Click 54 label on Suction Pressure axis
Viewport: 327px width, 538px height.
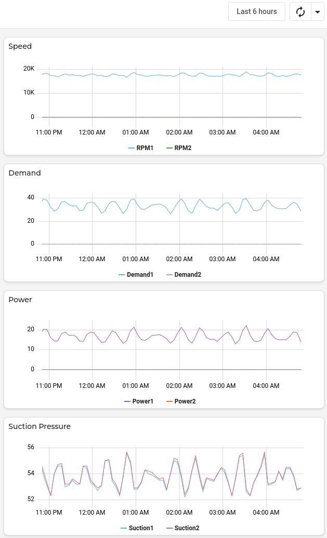click(x=31, y=474)
